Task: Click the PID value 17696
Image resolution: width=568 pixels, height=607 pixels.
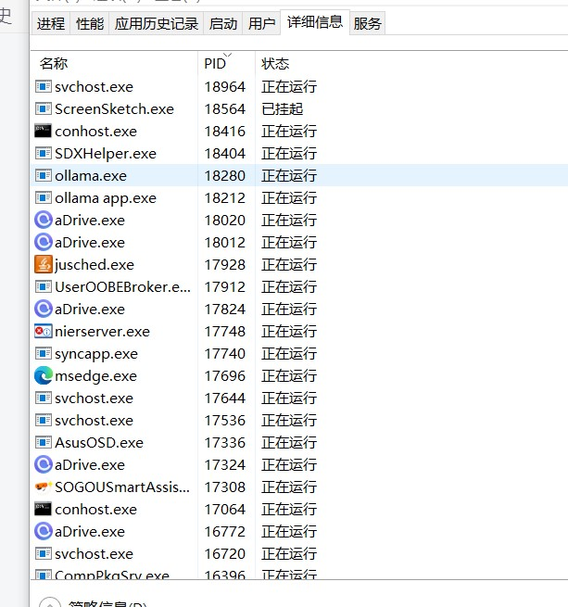Action: (224, 376)
